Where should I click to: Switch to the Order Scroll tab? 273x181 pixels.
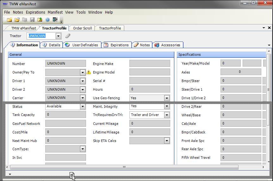point(82,28)
